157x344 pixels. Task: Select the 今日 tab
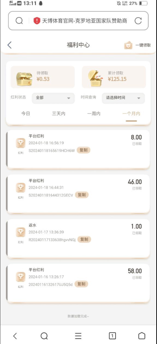click(x=25, y=114)
